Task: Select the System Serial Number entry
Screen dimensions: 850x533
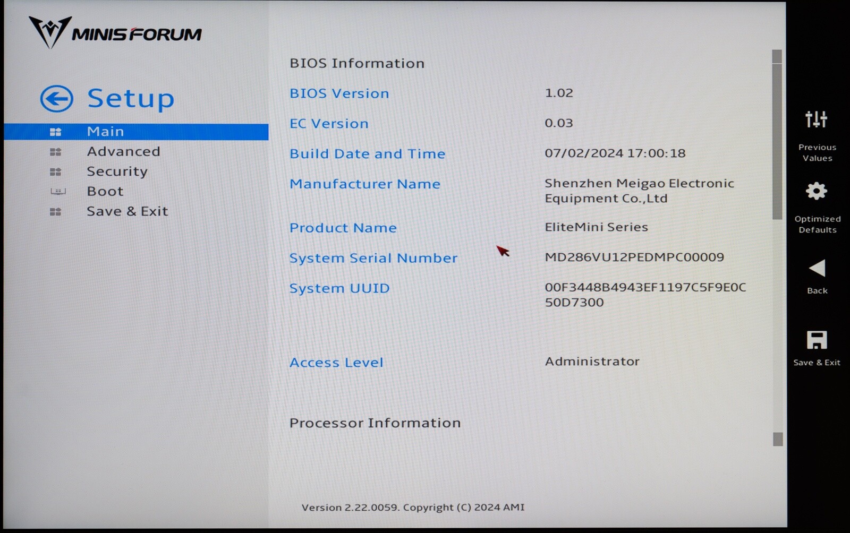Action: tap(373, 258)
